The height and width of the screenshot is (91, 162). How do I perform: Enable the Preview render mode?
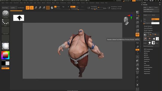click(x=155, y=19)
